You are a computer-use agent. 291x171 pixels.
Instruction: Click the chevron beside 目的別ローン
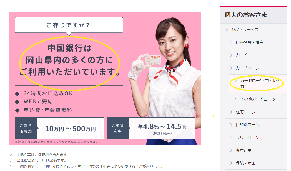[x=231, y=125]
